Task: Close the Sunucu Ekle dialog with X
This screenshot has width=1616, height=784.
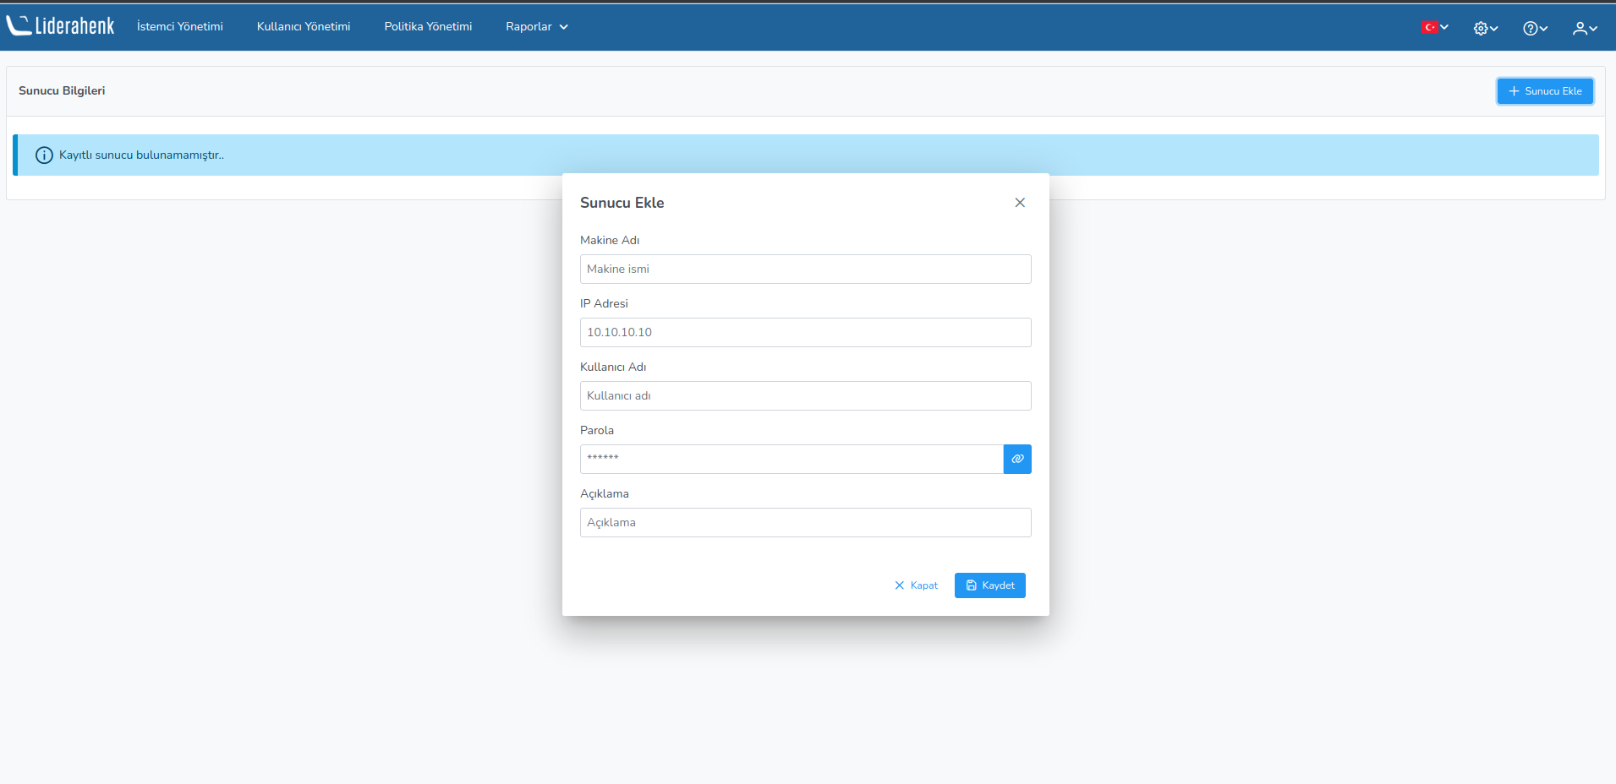Action: [x=1020, y=203]
